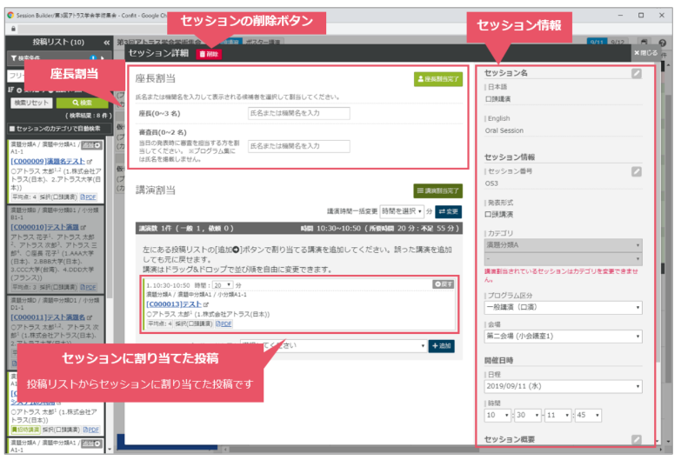Switch to the 9/11 date tab

coord(597,42)
